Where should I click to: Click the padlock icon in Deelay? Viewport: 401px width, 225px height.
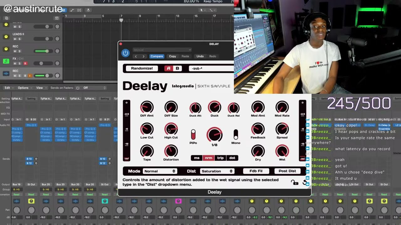[294, 182]
